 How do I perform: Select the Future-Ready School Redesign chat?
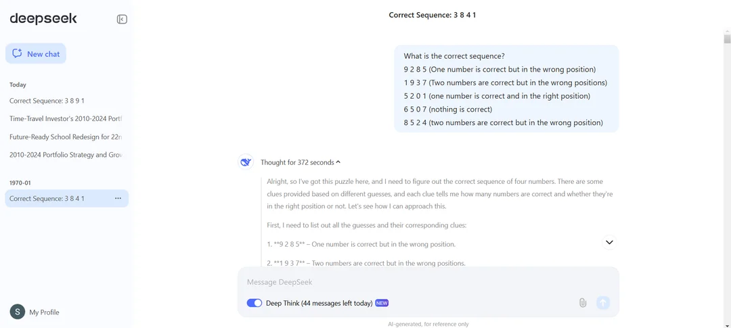click(x=65, y=137)
